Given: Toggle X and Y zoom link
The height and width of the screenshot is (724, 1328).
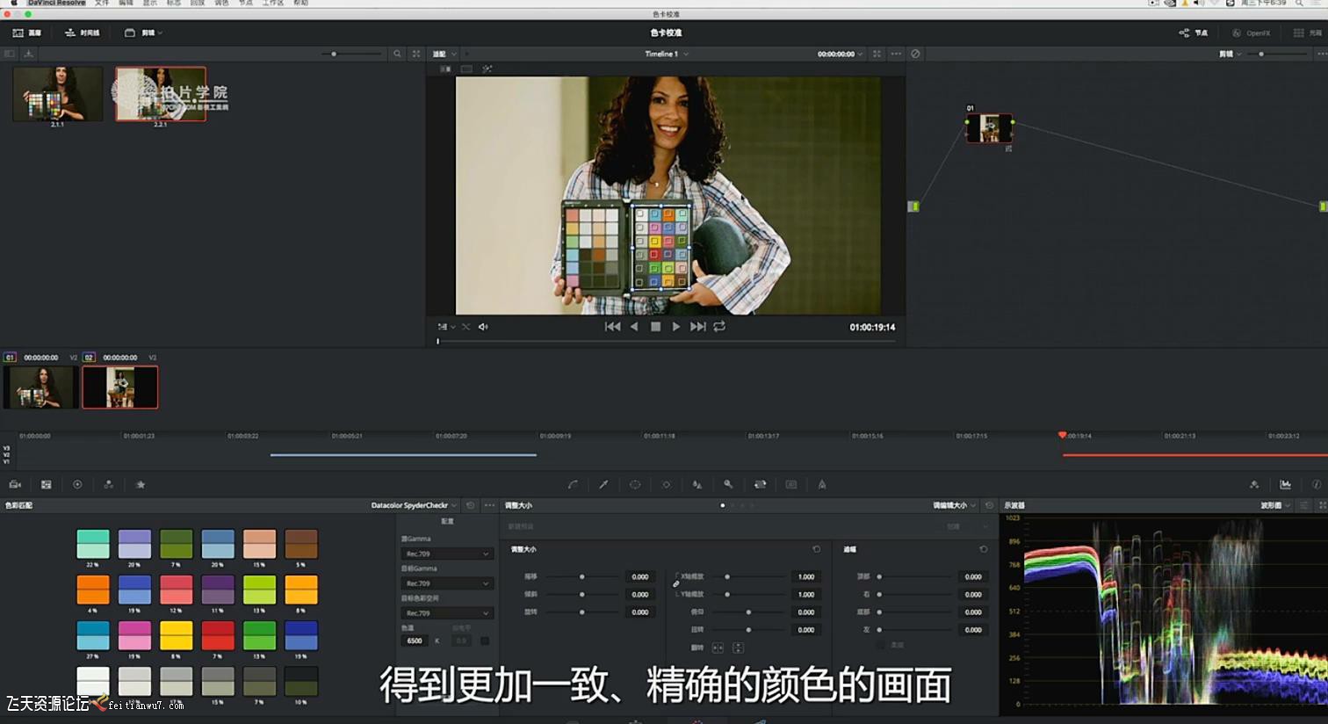Looking at the screenshot, I should 676,584.
